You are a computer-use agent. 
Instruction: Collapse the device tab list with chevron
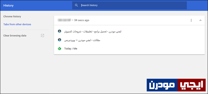coord(200,20)
